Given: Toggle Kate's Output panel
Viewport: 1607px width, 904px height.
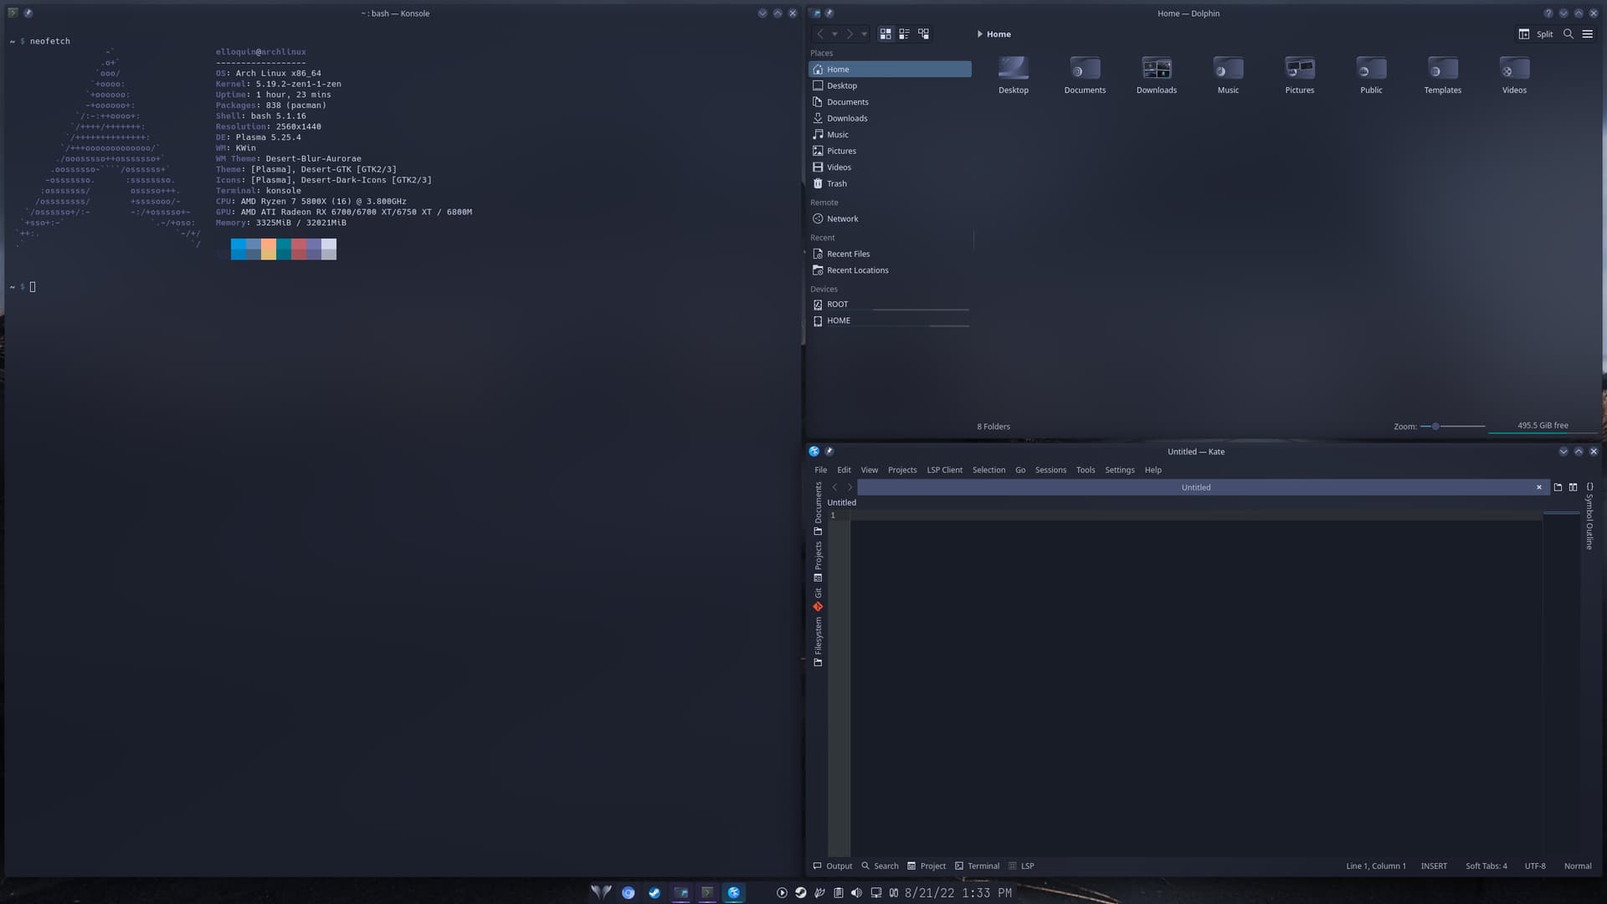Looking at the screenshot, I should click(832, 865).
